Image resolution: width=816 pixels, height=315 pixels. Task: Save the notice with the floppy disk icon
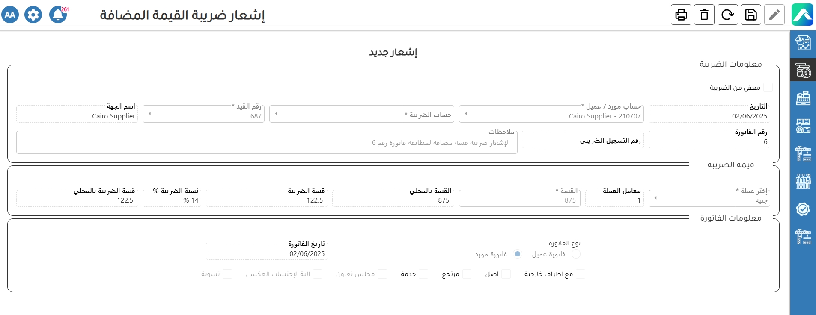pyautogui.click(x=751, y=15)
